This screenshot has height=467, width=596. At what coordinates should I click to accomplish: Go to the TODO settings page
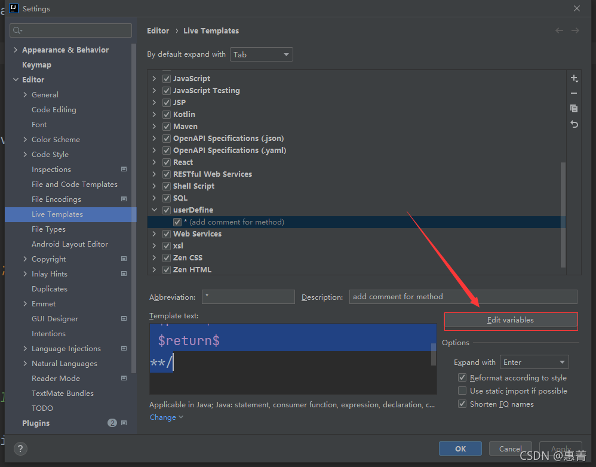point(42,408)
